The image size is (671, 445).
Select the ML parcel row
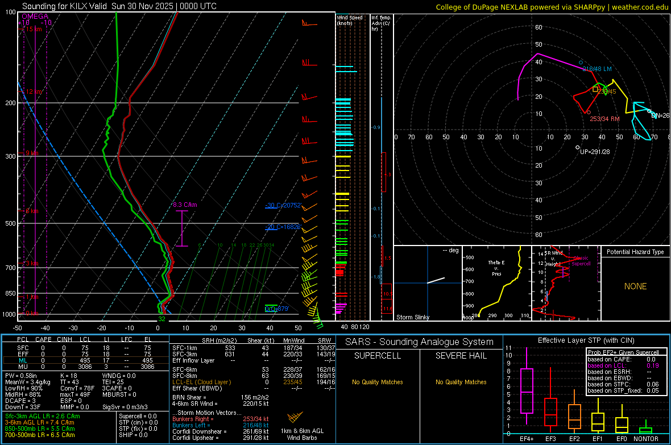[85, 360]
